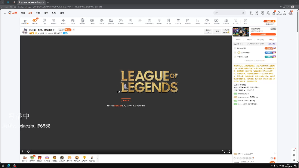Switch to the second tab in the chat panel

(x=249, y=40)
